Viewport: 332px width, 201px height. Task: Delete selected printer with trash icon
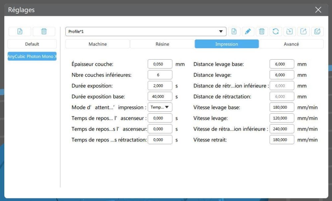click(x=44, y=32)
